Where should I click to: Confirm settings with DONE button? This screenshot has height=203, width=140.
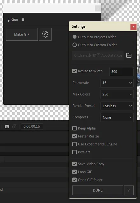pyautogui.click(x=98, y=190)
